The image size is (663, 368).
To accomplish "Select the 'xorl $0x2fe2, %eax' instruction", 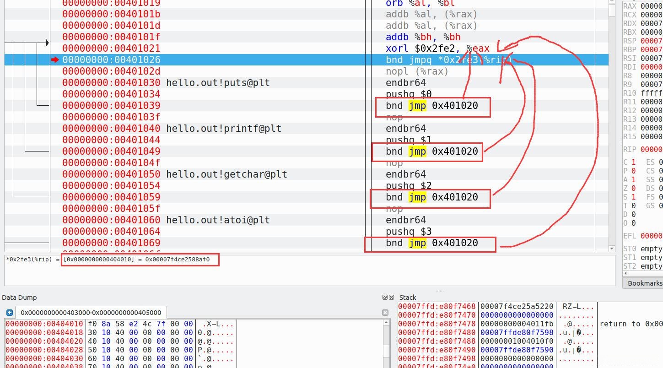I will (437, 49).
